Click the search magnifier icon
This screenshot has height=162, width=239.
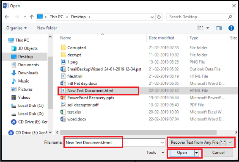tap(230, 17)
